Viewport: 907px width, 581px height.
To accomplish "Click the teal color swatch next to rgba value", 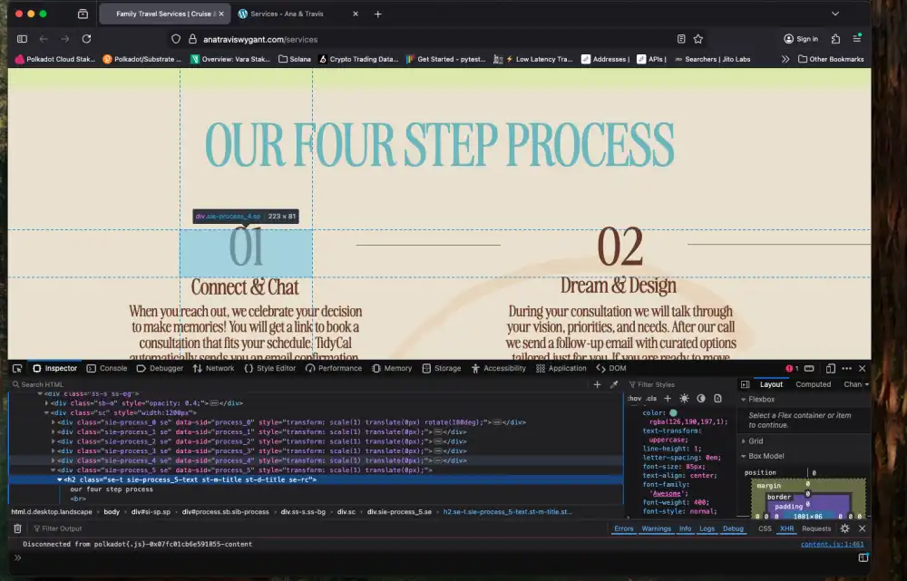I will [x=673, y=412].
